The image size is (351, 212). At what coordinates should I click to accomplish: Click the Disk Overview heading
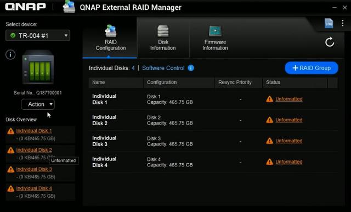click(21, 120)
